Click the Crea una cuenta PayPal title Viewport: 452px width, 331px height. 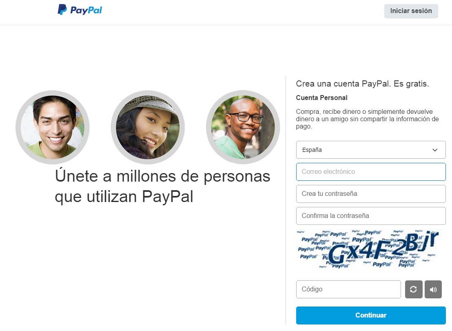point(362,84)
